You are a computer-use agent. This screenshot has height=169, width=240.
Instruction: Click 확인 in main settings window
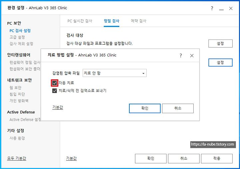(151, 159)
